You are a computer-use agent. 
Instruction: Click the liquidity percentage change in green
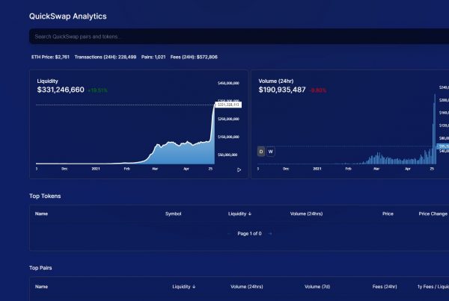point(97,90)
